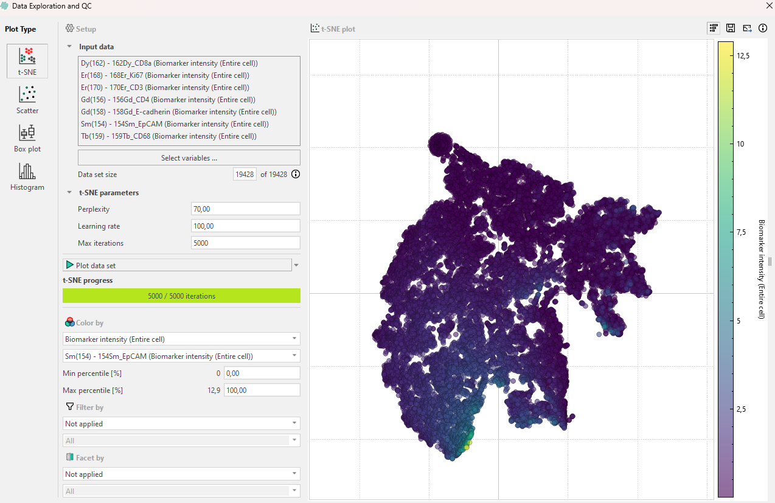Collapse the Input data section
This screenshot has height=503, width=775.
(x=69, y=47)
